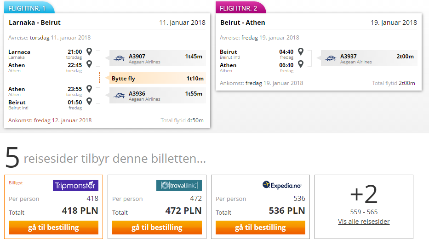Screen dimensions: 429x245
Task: Click the travellink logo
Action: click(179, 185)
